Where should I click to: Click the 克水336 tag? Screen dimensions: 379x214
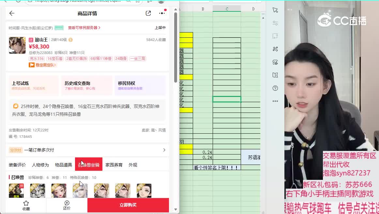coord(37,59)
